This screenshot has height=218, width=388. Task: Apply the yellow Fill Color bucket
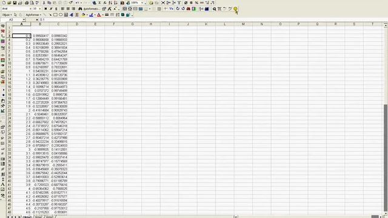[84, 15]
